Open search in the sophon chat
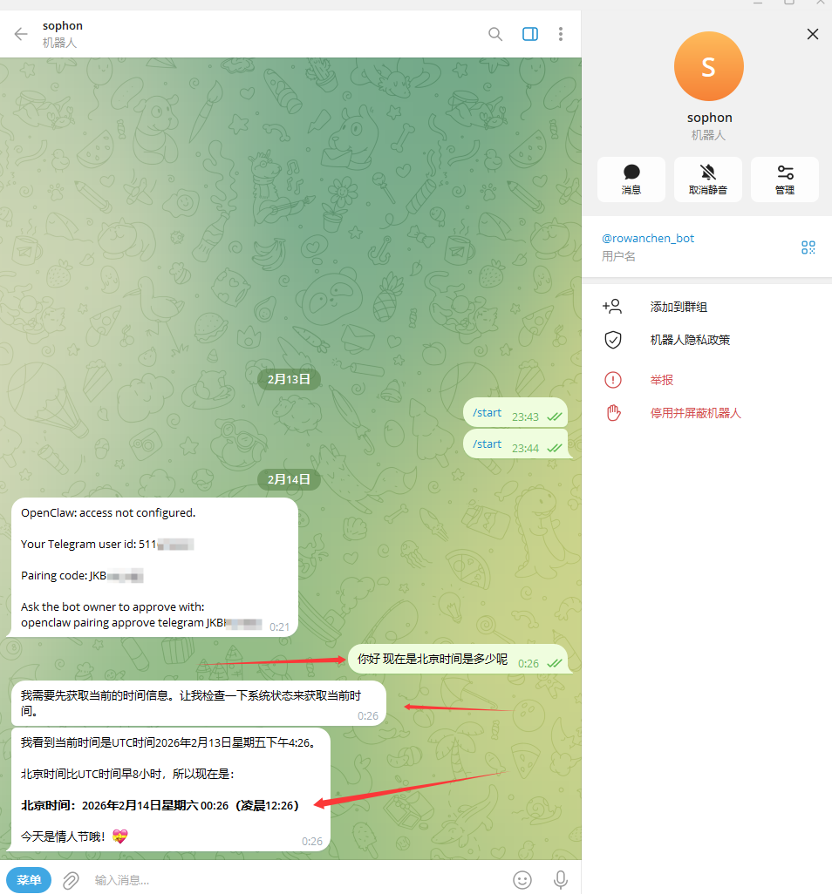The height and width of the screenshot is (894, 832). [x=495, y=34]
